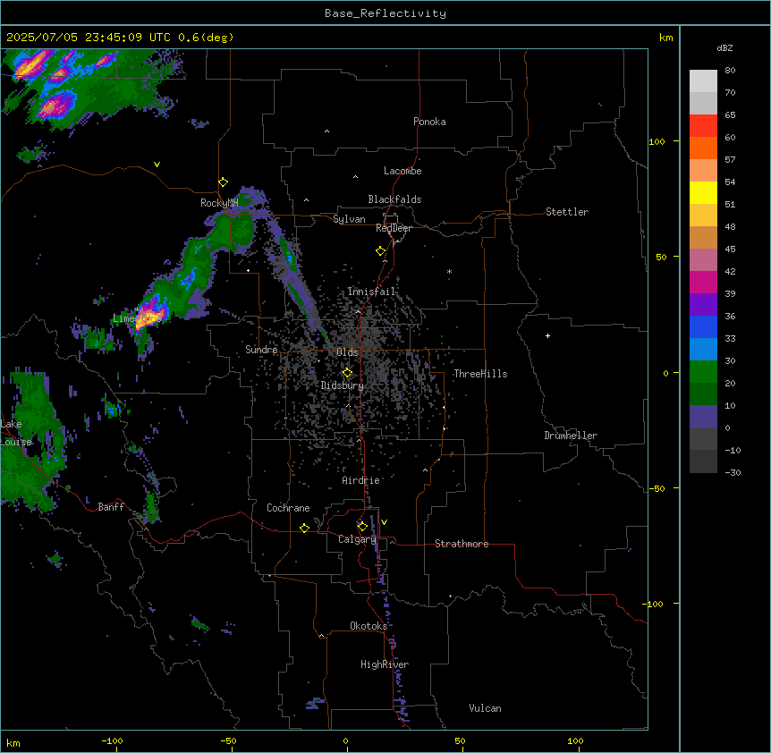Click the 50 tick label on right axis
This screenshot has height=753, width=771.
click(661, 257)
